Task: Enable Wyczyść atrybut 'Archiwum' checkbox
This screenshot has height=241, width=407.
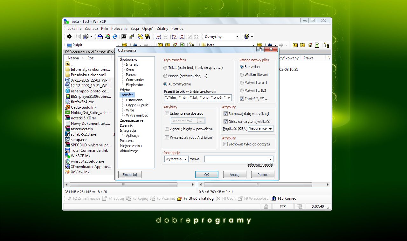Action: pyautogui.click(x=167, y=137)
